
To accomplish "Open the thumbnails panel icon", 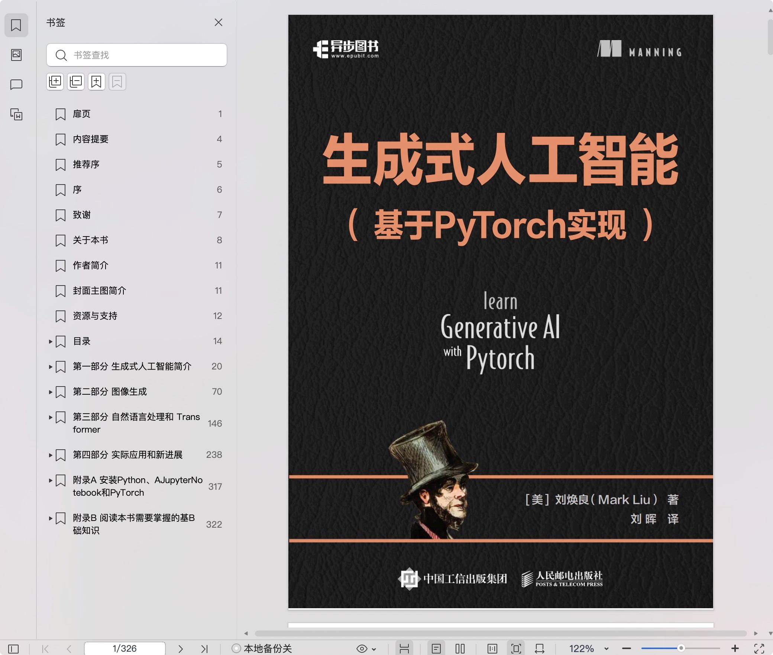I will 16,55.
